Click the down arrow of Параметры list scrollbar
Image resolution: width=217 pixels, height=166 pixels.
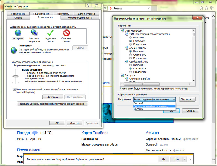(x=193, y=81)
